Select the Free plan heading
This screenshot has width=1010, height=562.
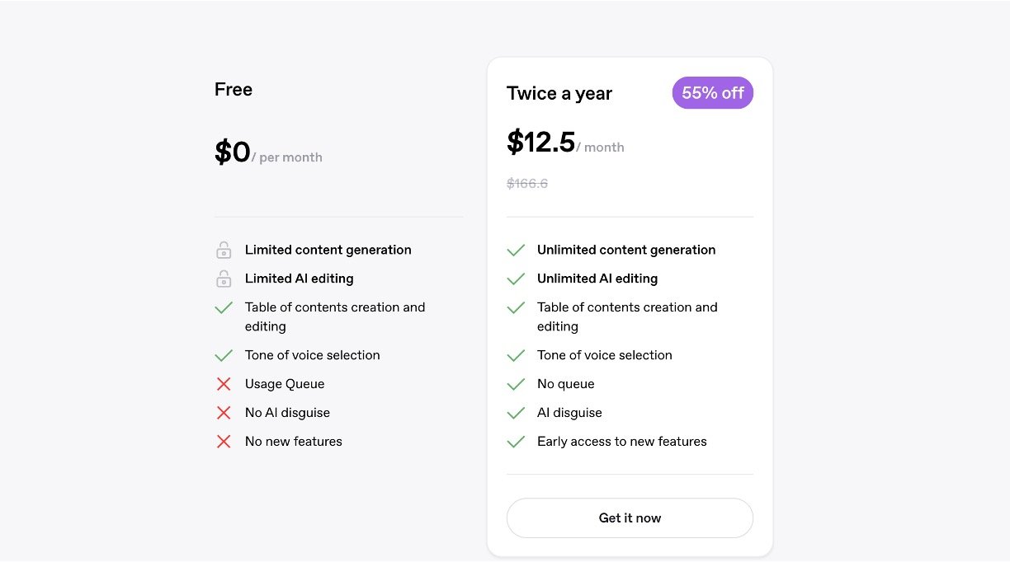234,90
